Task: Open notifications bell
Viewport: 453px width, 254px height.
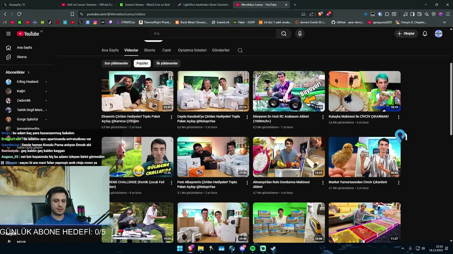Action: tap(425, 34)
